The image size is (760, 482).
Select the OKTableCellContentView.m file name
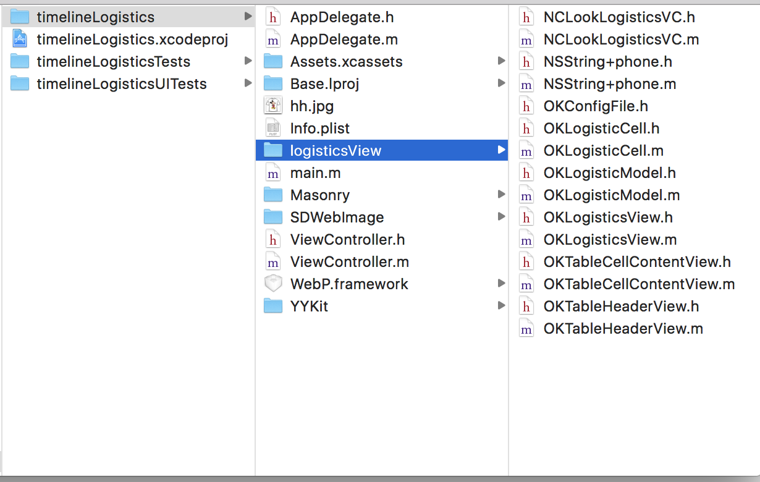coord(640,284)
